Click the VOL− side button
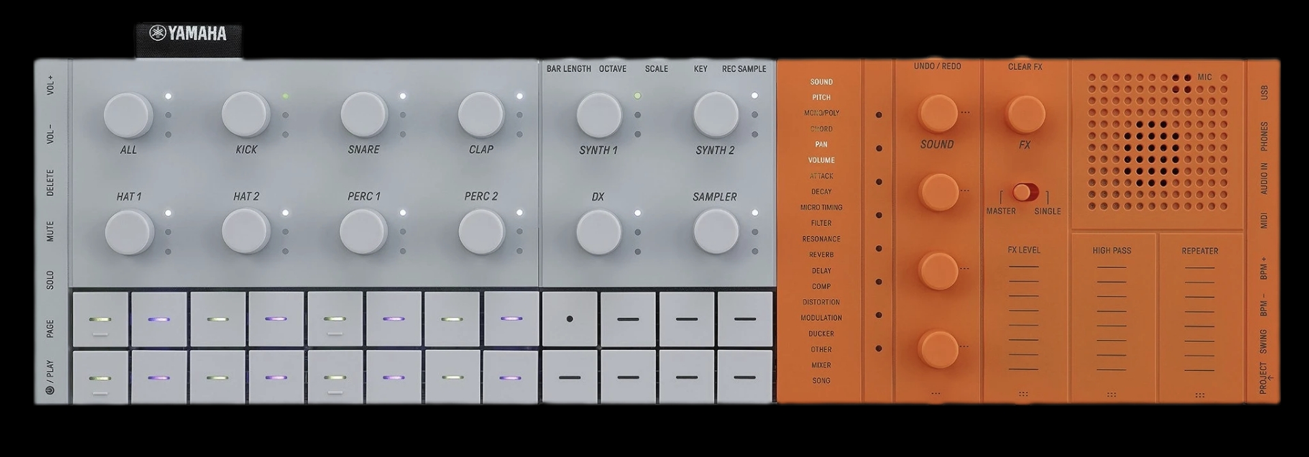Screen dimensions: 1309x457 pyautogui.click(x=50, y=134)
